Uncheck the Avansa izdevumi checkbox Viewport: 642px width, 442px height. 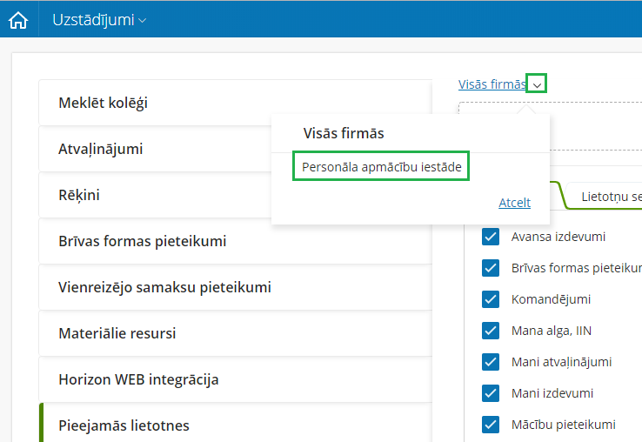coord(491,237)
